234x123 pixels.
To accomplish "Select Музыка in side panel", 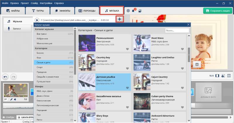I will tap(18, 21).
